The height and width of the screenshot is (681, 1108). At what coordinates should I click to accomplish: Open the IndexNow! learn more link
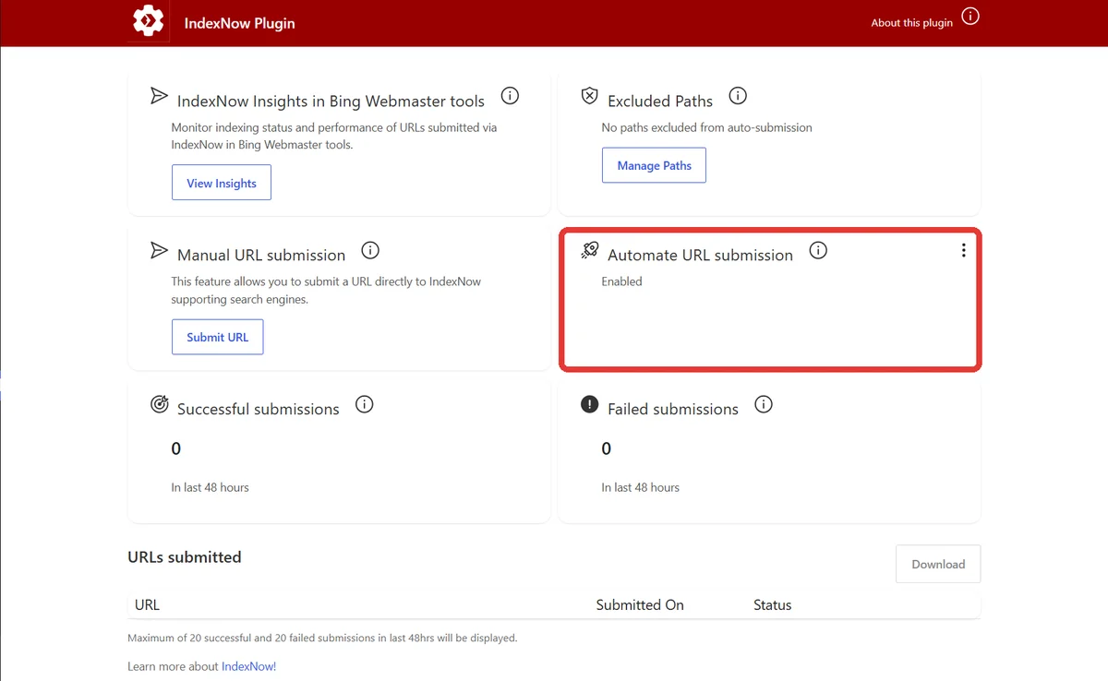click(248, 666)
